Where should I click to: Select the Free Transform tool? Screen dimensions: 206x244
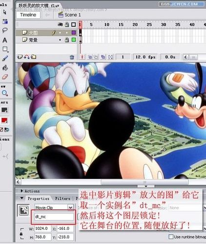tap(5, 21)
